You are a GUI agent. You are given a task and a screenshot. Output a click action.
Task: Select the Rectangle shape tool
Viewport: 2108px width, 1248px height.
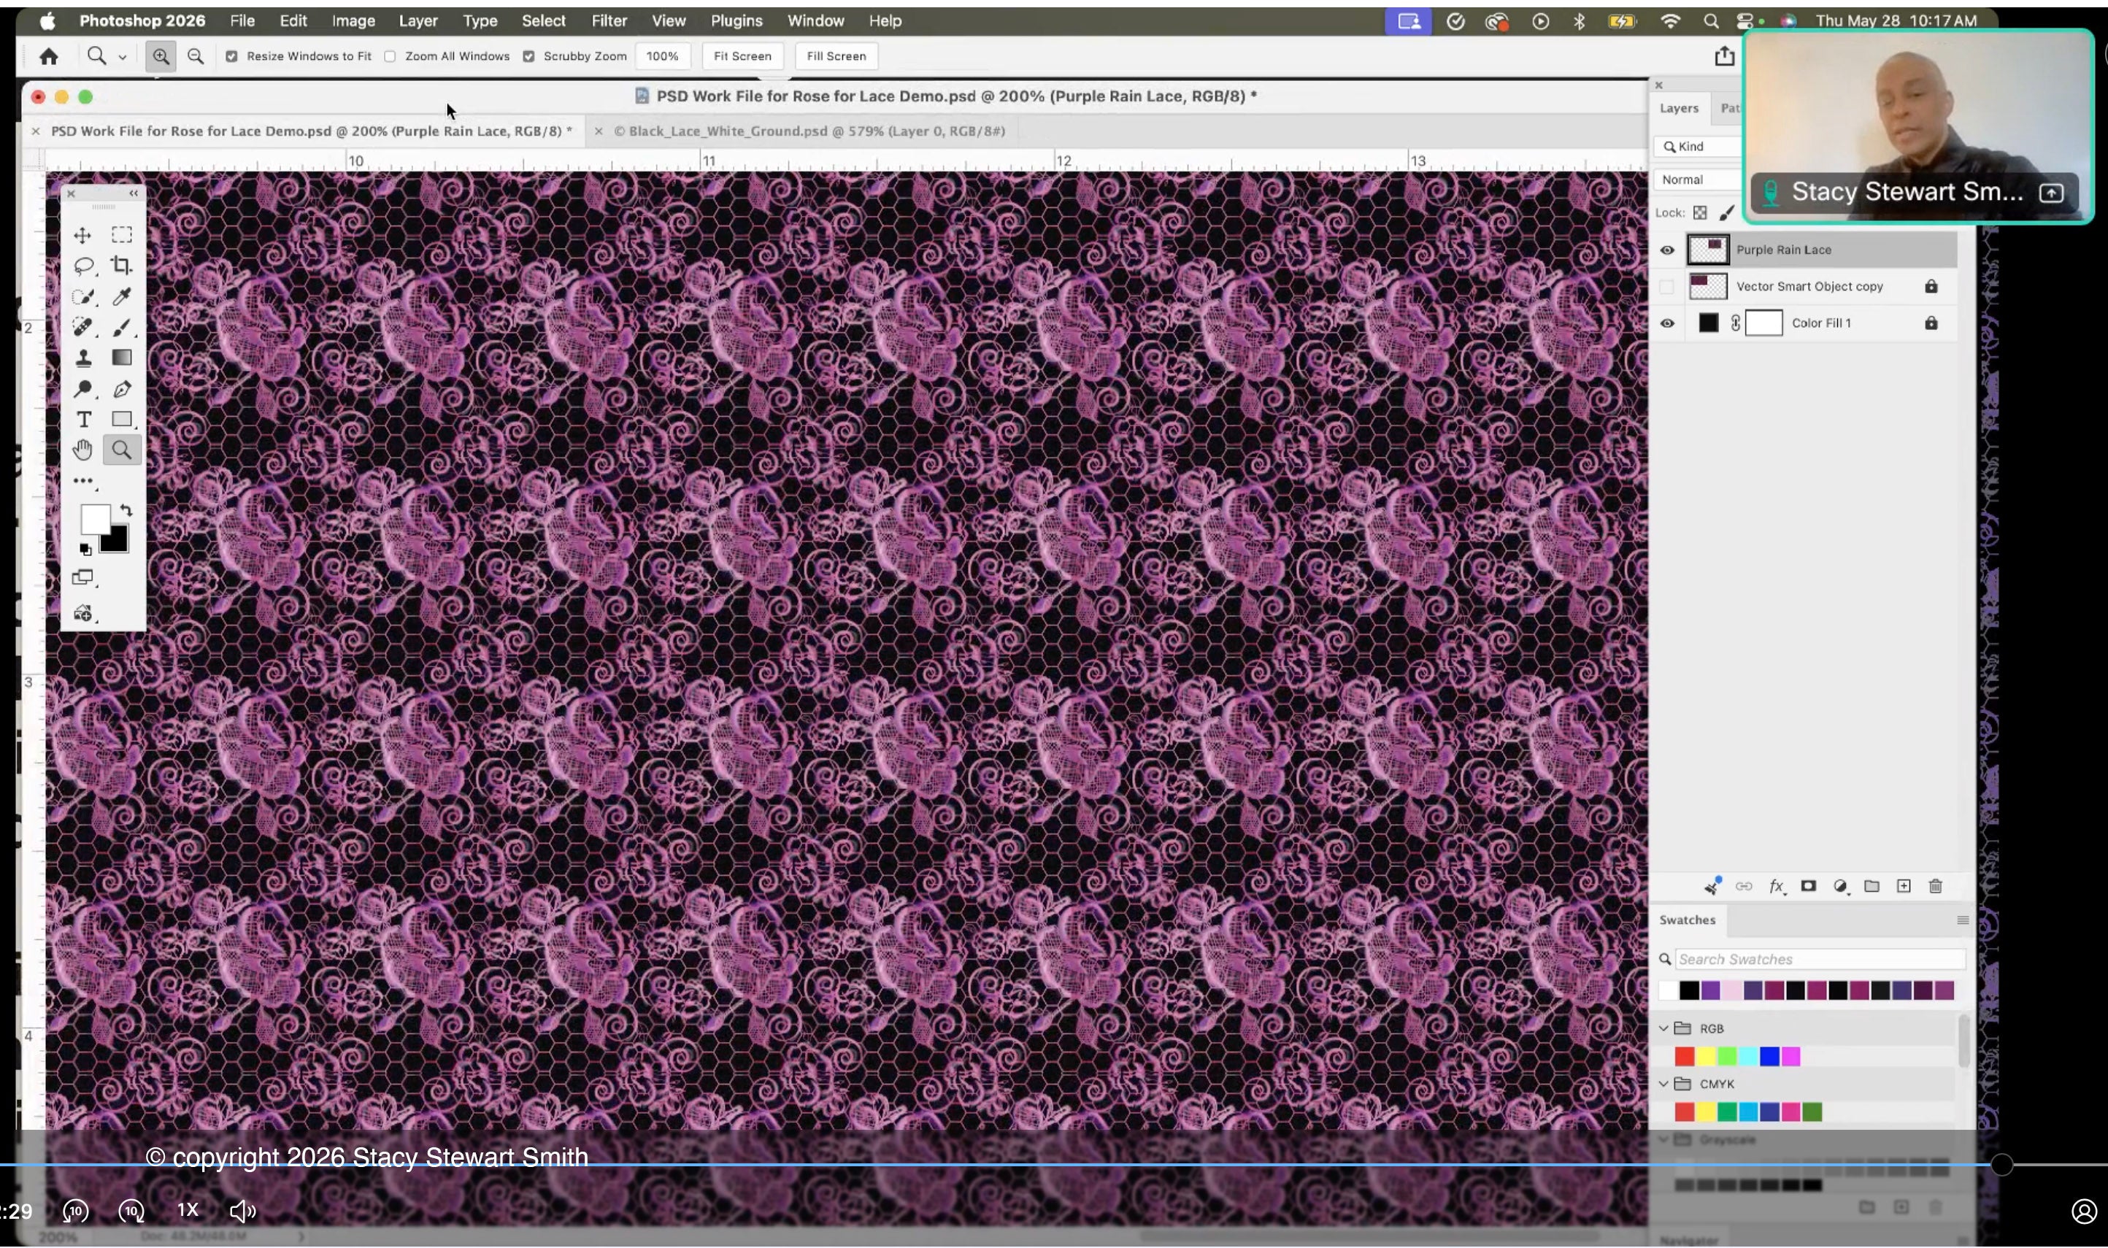click(x=122, y=420)
